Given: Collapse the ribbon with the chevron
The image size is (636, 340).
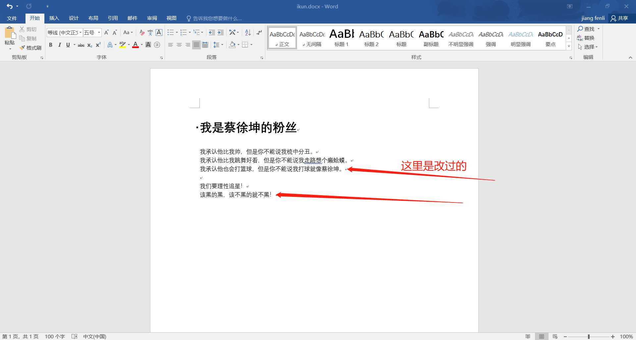Looking at the screenshot, I should pos(630,58).
